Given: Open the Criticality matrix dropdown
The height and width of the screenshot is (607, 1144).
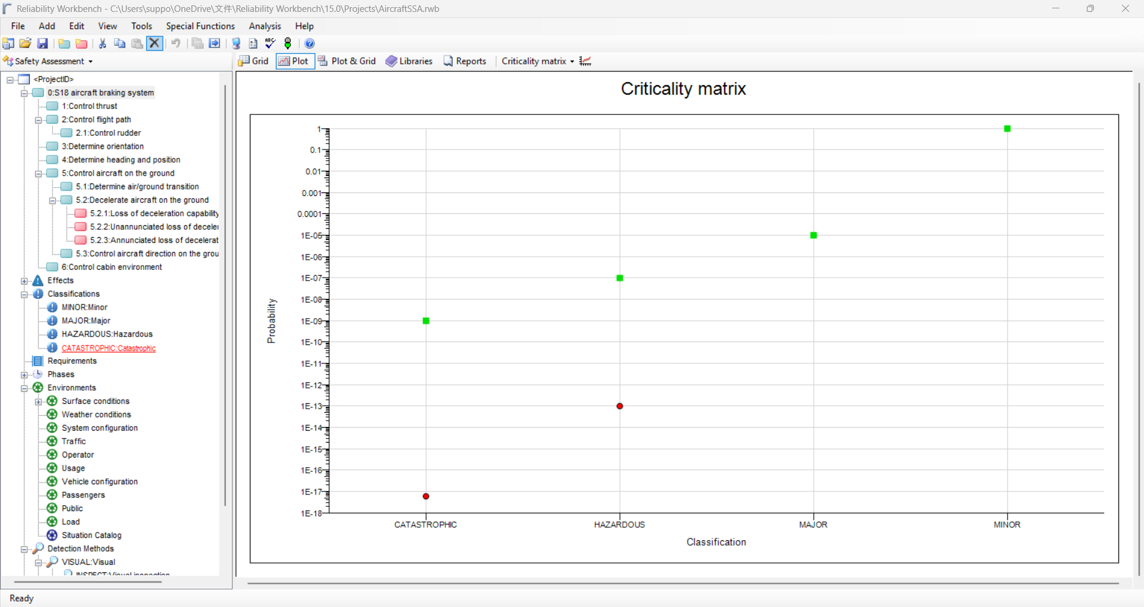Looking at the screenshot, I should [538, 61].
